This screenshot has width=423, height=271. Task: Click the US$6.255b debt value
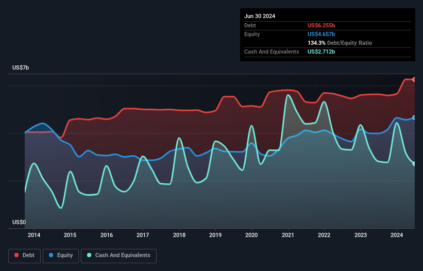[x=321, y=25]
